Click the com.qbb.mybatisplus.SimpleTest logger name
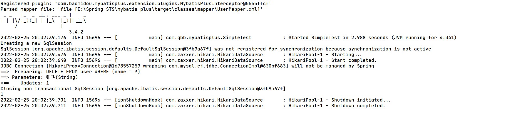The height and width of the screenshot is (114, 521). click(x=208, y=38)
